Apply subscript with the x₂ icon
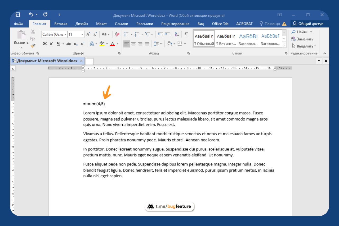 75,44
